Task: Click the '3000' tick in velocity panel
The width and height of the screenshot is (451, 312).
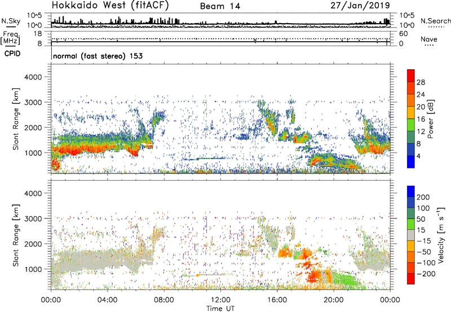Action: [x=33, y=219]
